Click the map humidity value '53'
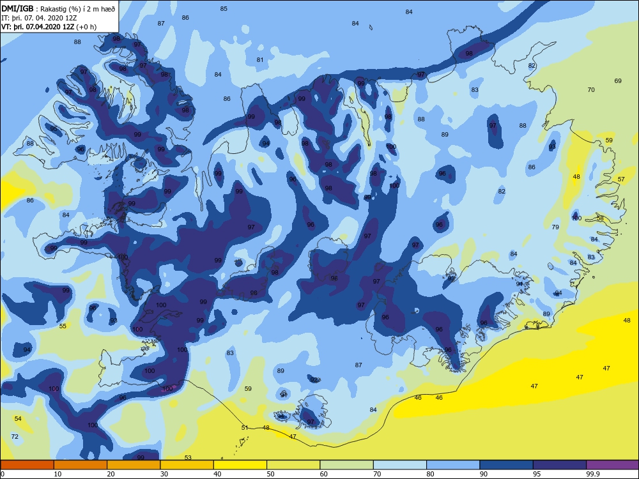639x479 pixels. click(x=188, y=458)
